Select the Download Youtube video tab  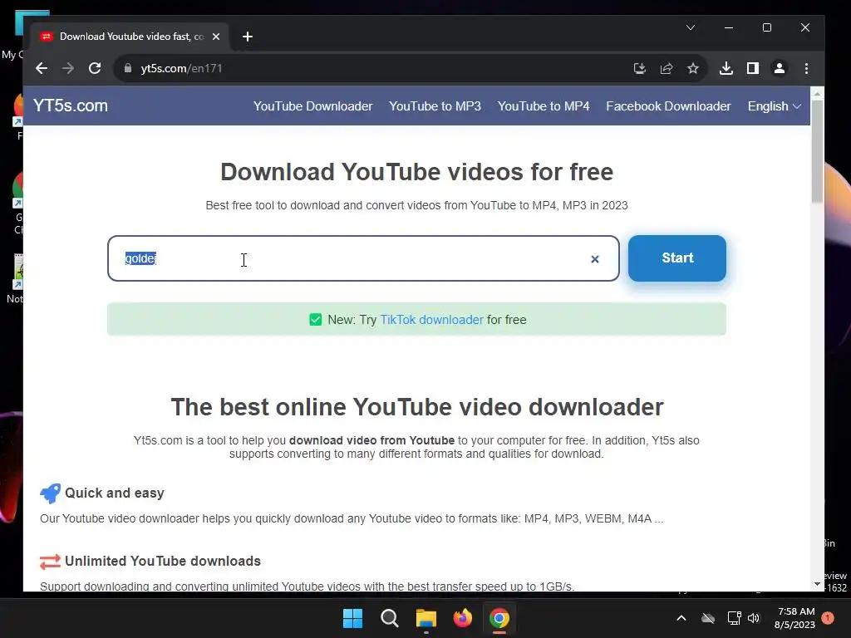click(130, 37)
